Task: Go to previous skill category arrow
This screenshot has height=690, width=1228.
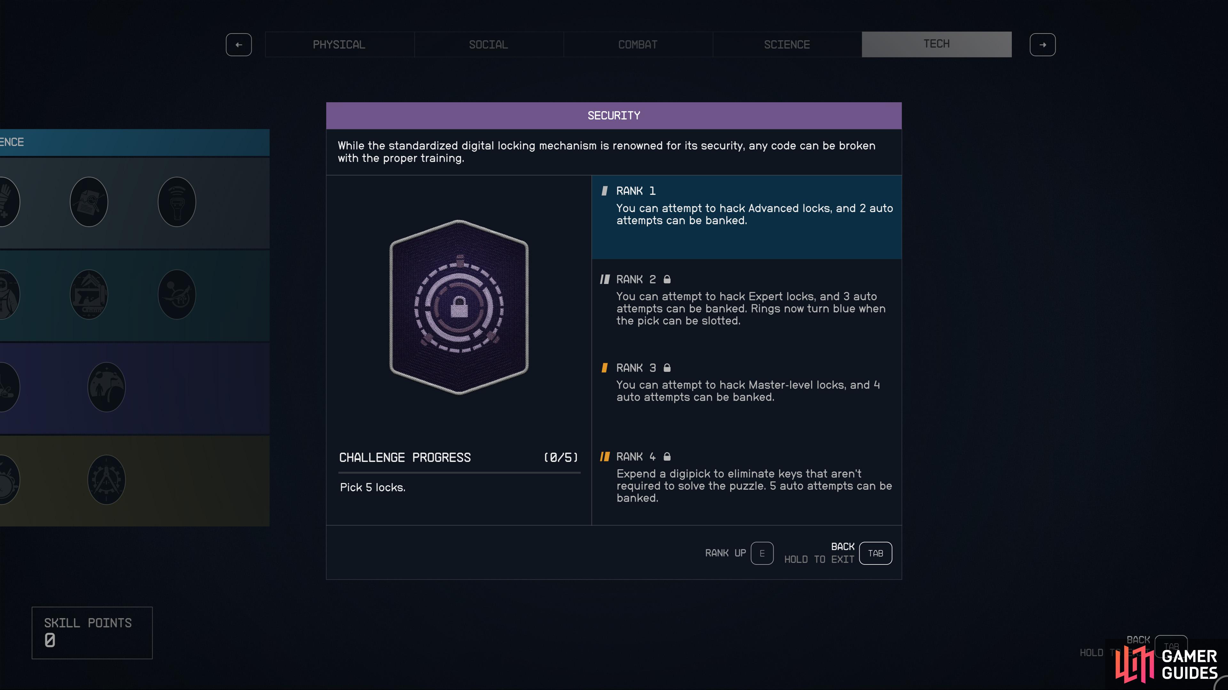Action: pos(239,45)
